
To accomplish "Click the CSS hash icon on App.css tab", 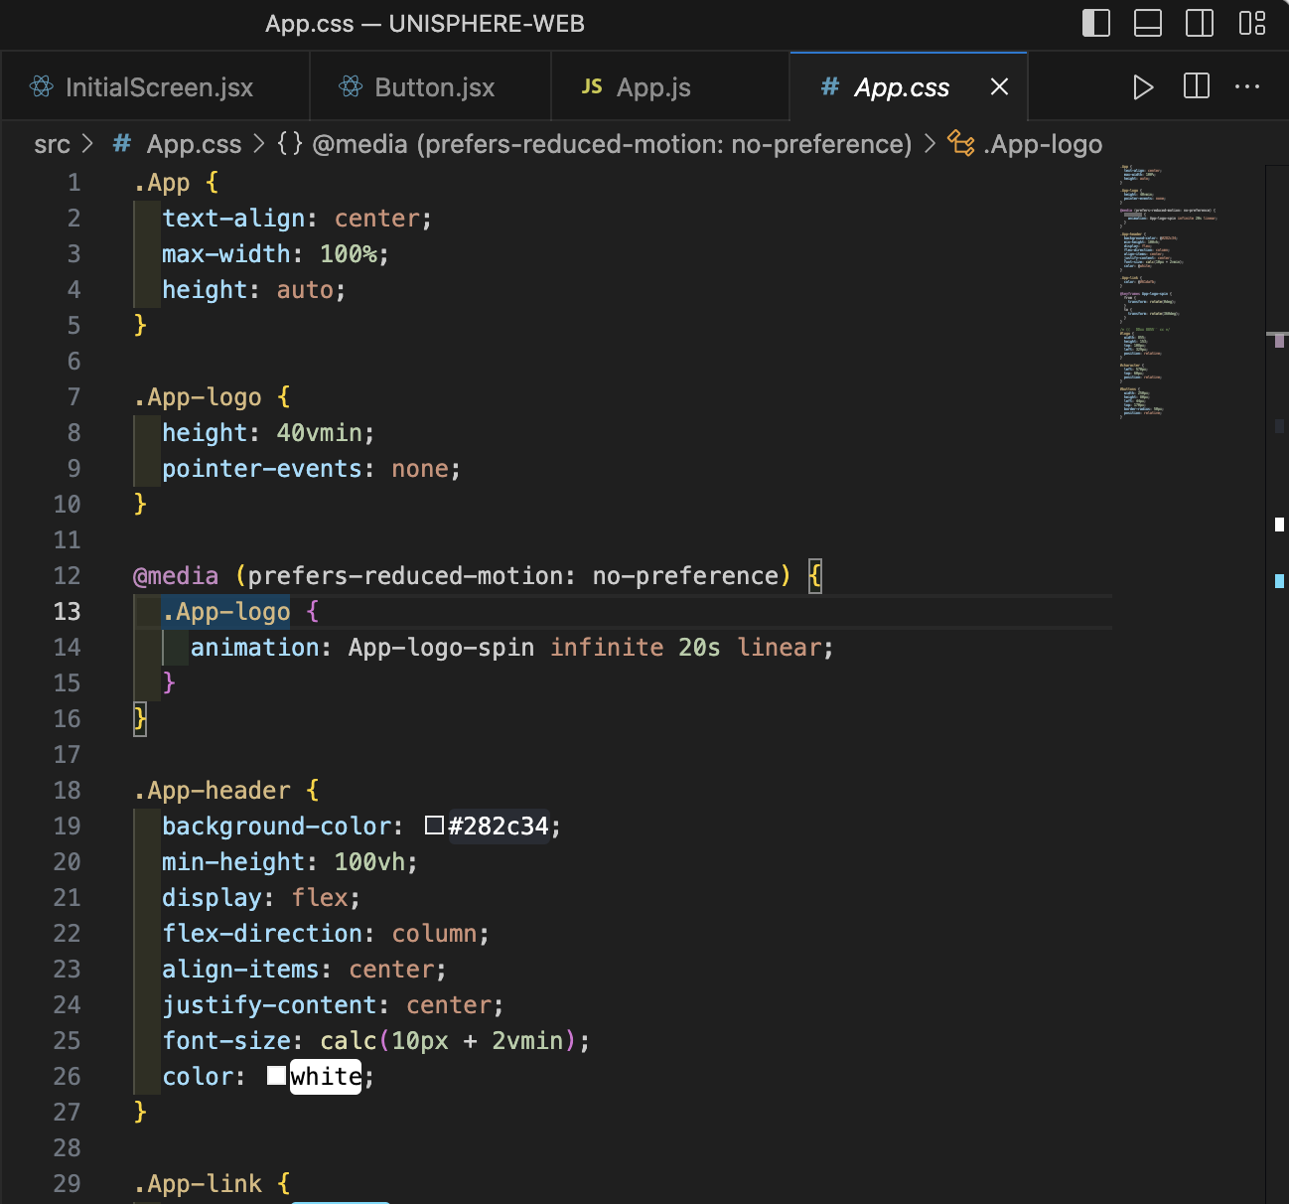I will [830, 86].
